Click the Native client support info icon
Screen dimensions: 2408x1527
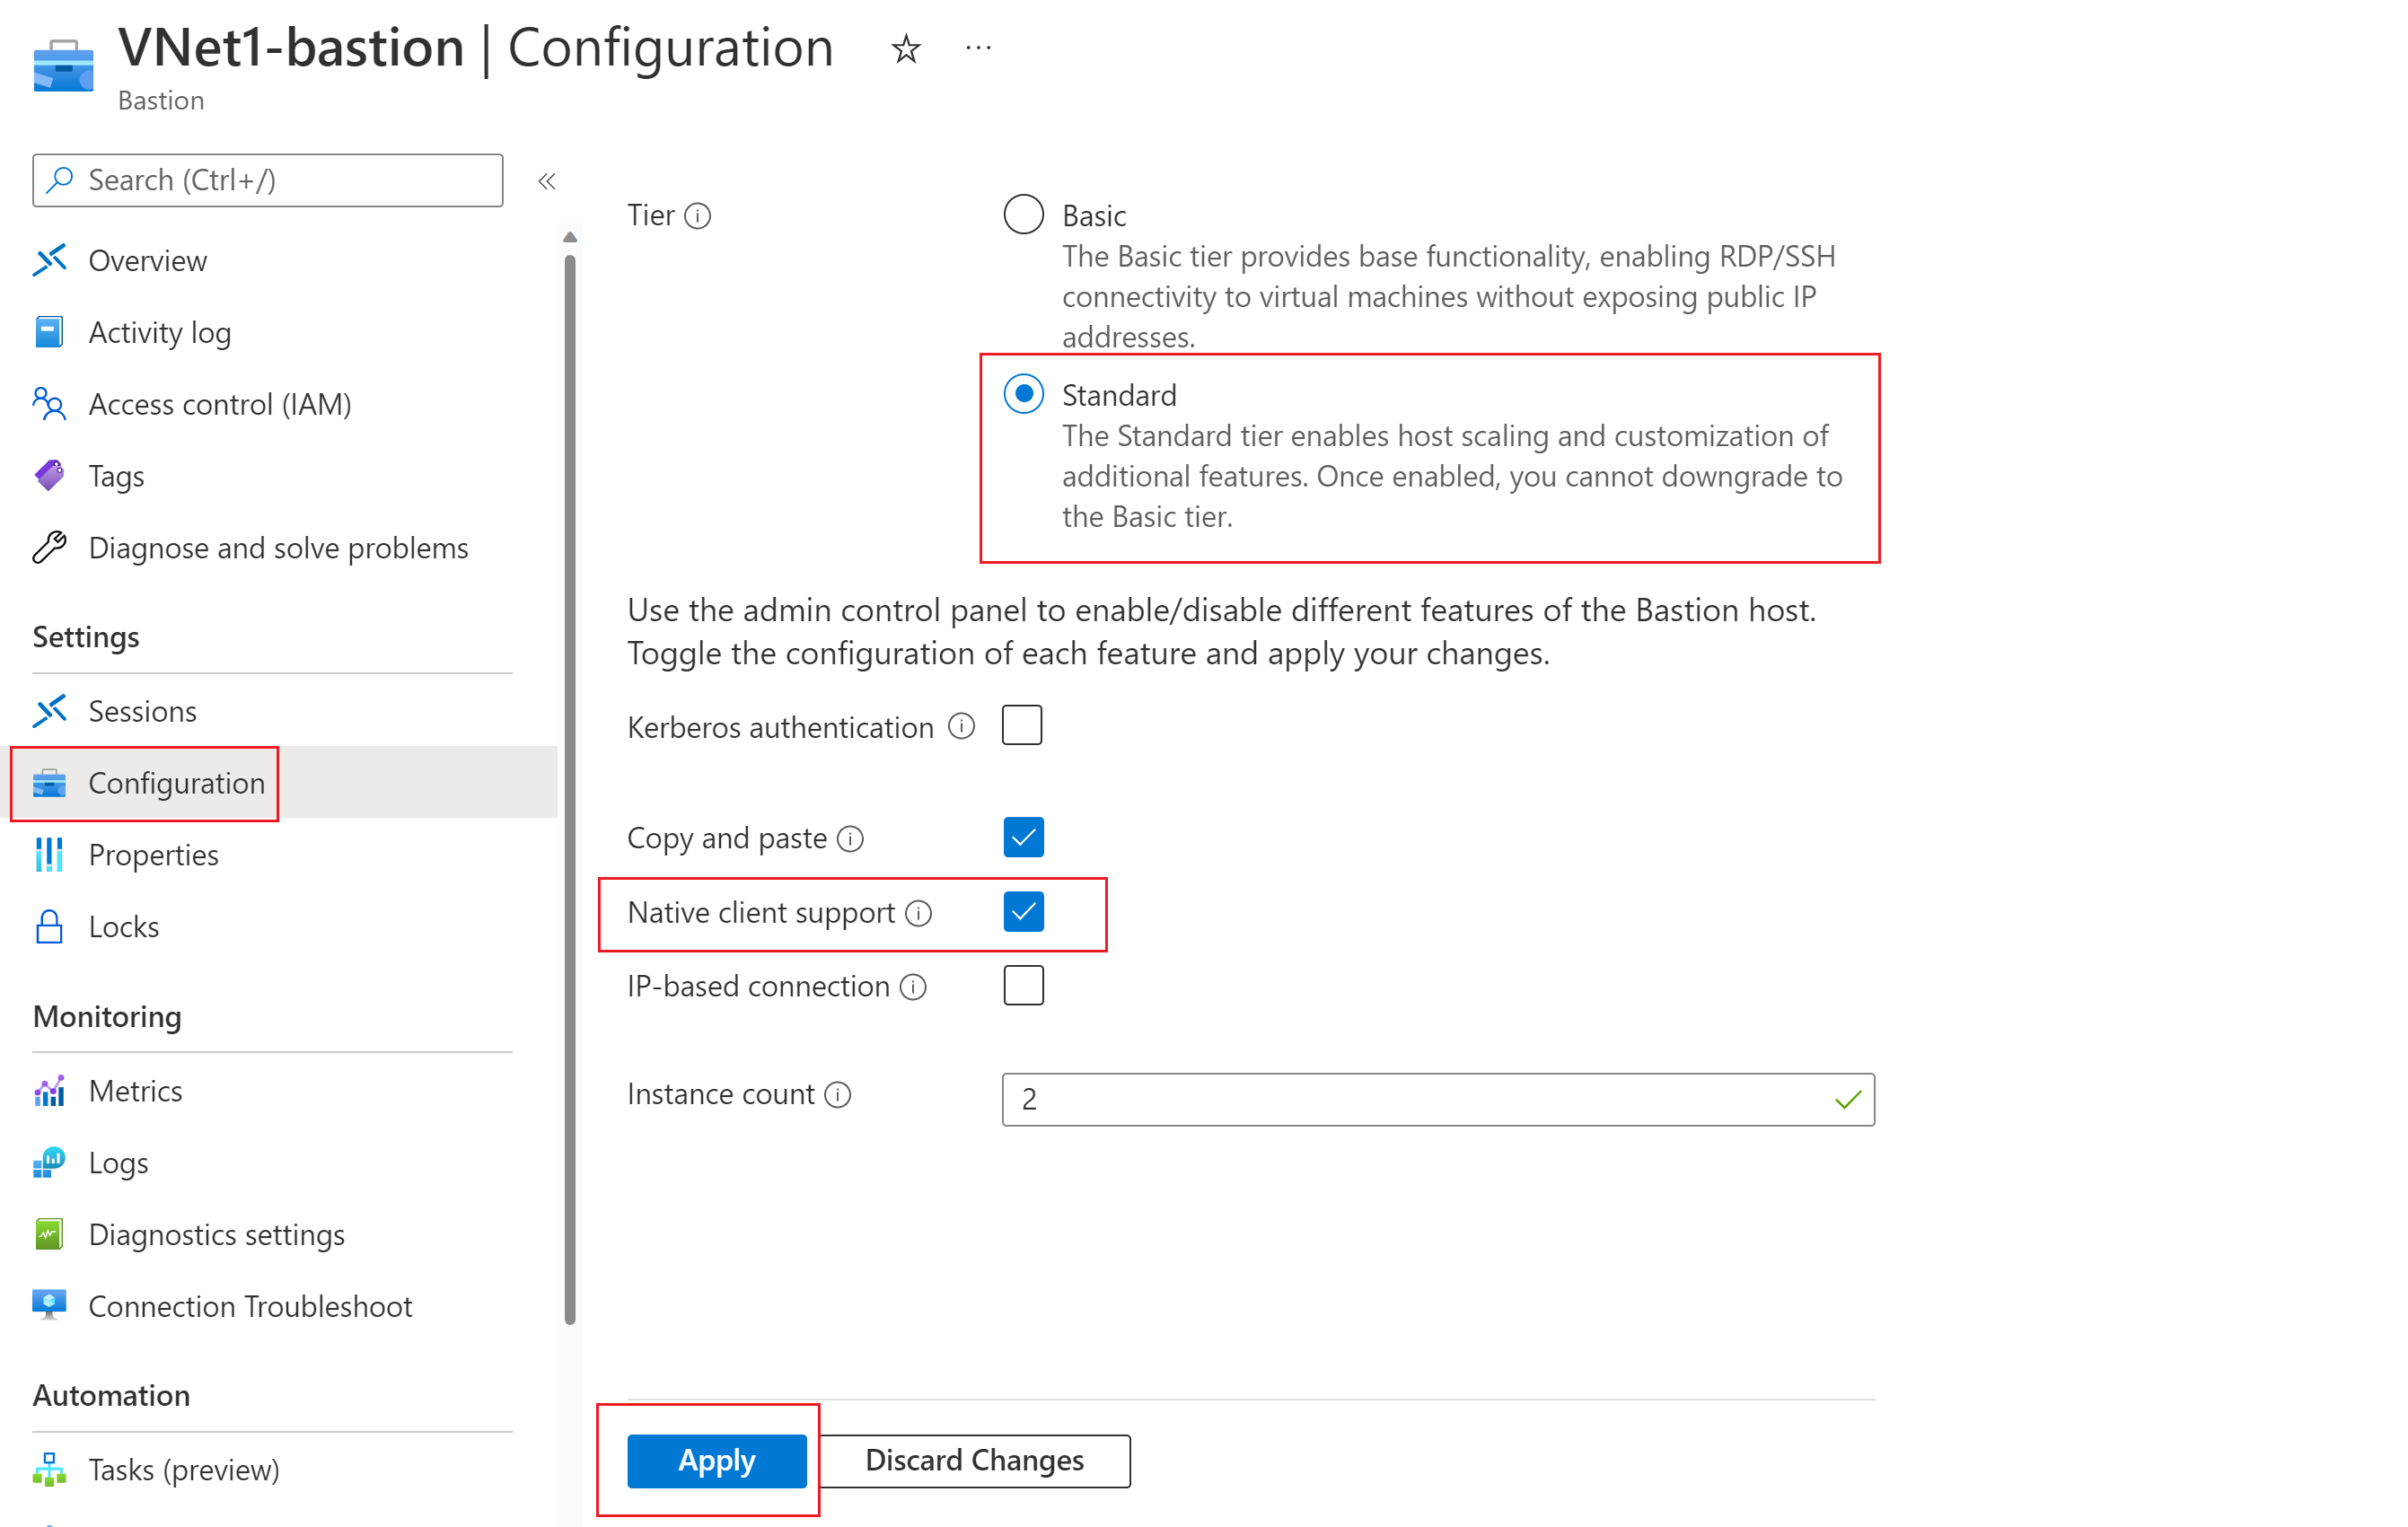pos(918,913)
